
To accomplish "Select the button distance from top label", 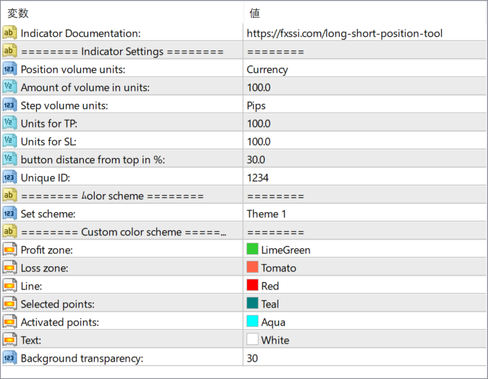I will coord(93,160).
